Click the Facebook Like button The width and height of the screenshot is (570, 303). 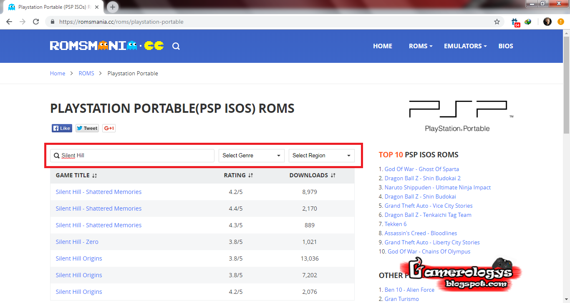(62, 128)
